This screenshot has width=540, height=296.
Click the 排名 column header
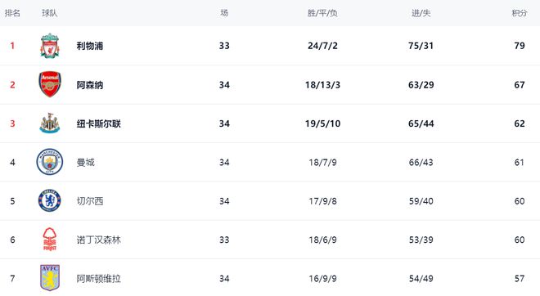point(12,13)
